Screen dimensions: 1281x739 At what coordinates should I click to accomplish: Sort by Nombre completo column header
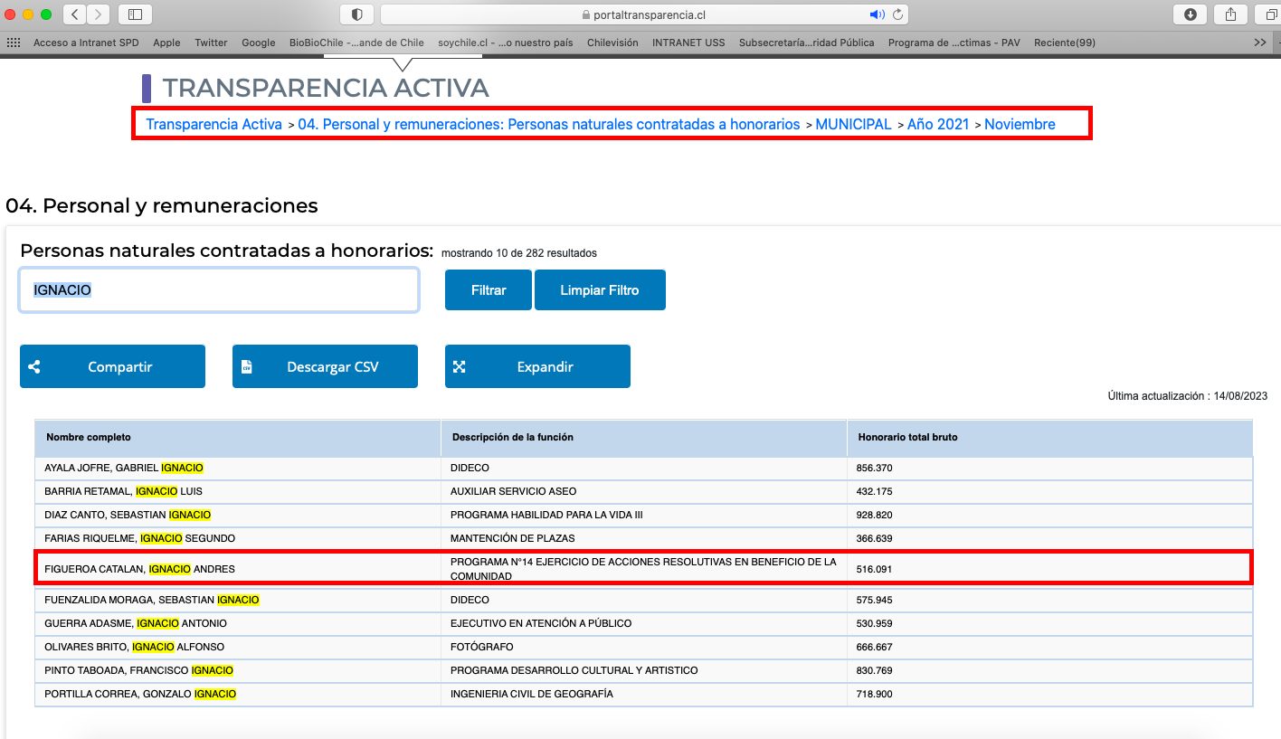coord(238,438)
